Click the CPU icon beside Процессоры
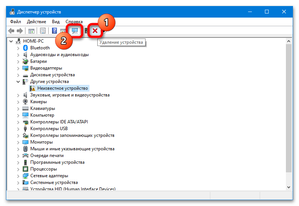Screen dimensions: 299x206 click(x=25, y=169)
